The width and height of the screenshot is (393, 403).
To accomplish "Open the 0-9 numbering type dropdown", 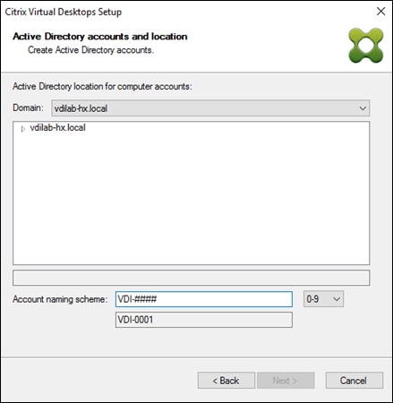I will [323, 299].
